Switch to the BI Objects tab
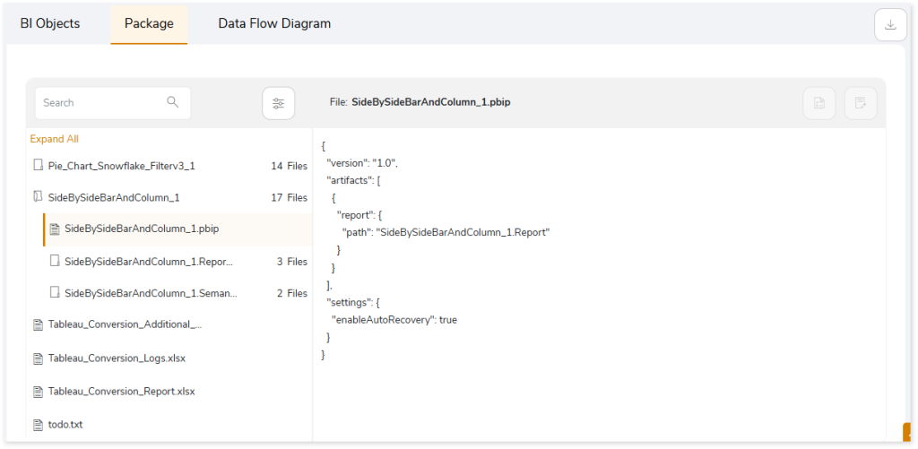This screenshot has height=449, width=918. (50, 23)
